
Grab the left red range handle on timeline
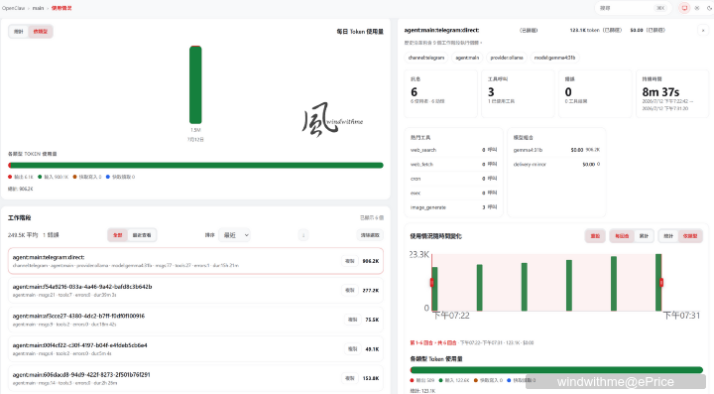431,283
